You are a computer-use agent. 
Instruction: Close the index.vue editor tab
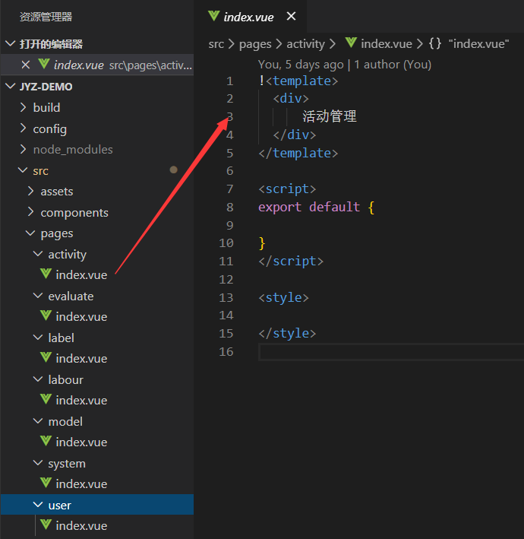click(x=291, y=16)
